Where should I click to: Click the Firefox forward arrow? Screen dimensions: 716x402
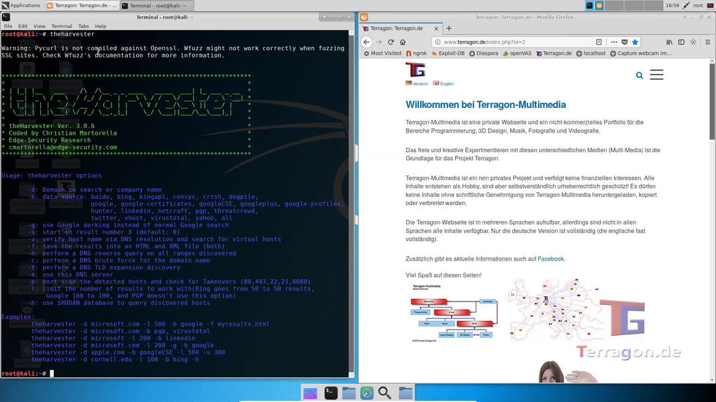click(x=378, y=42)
